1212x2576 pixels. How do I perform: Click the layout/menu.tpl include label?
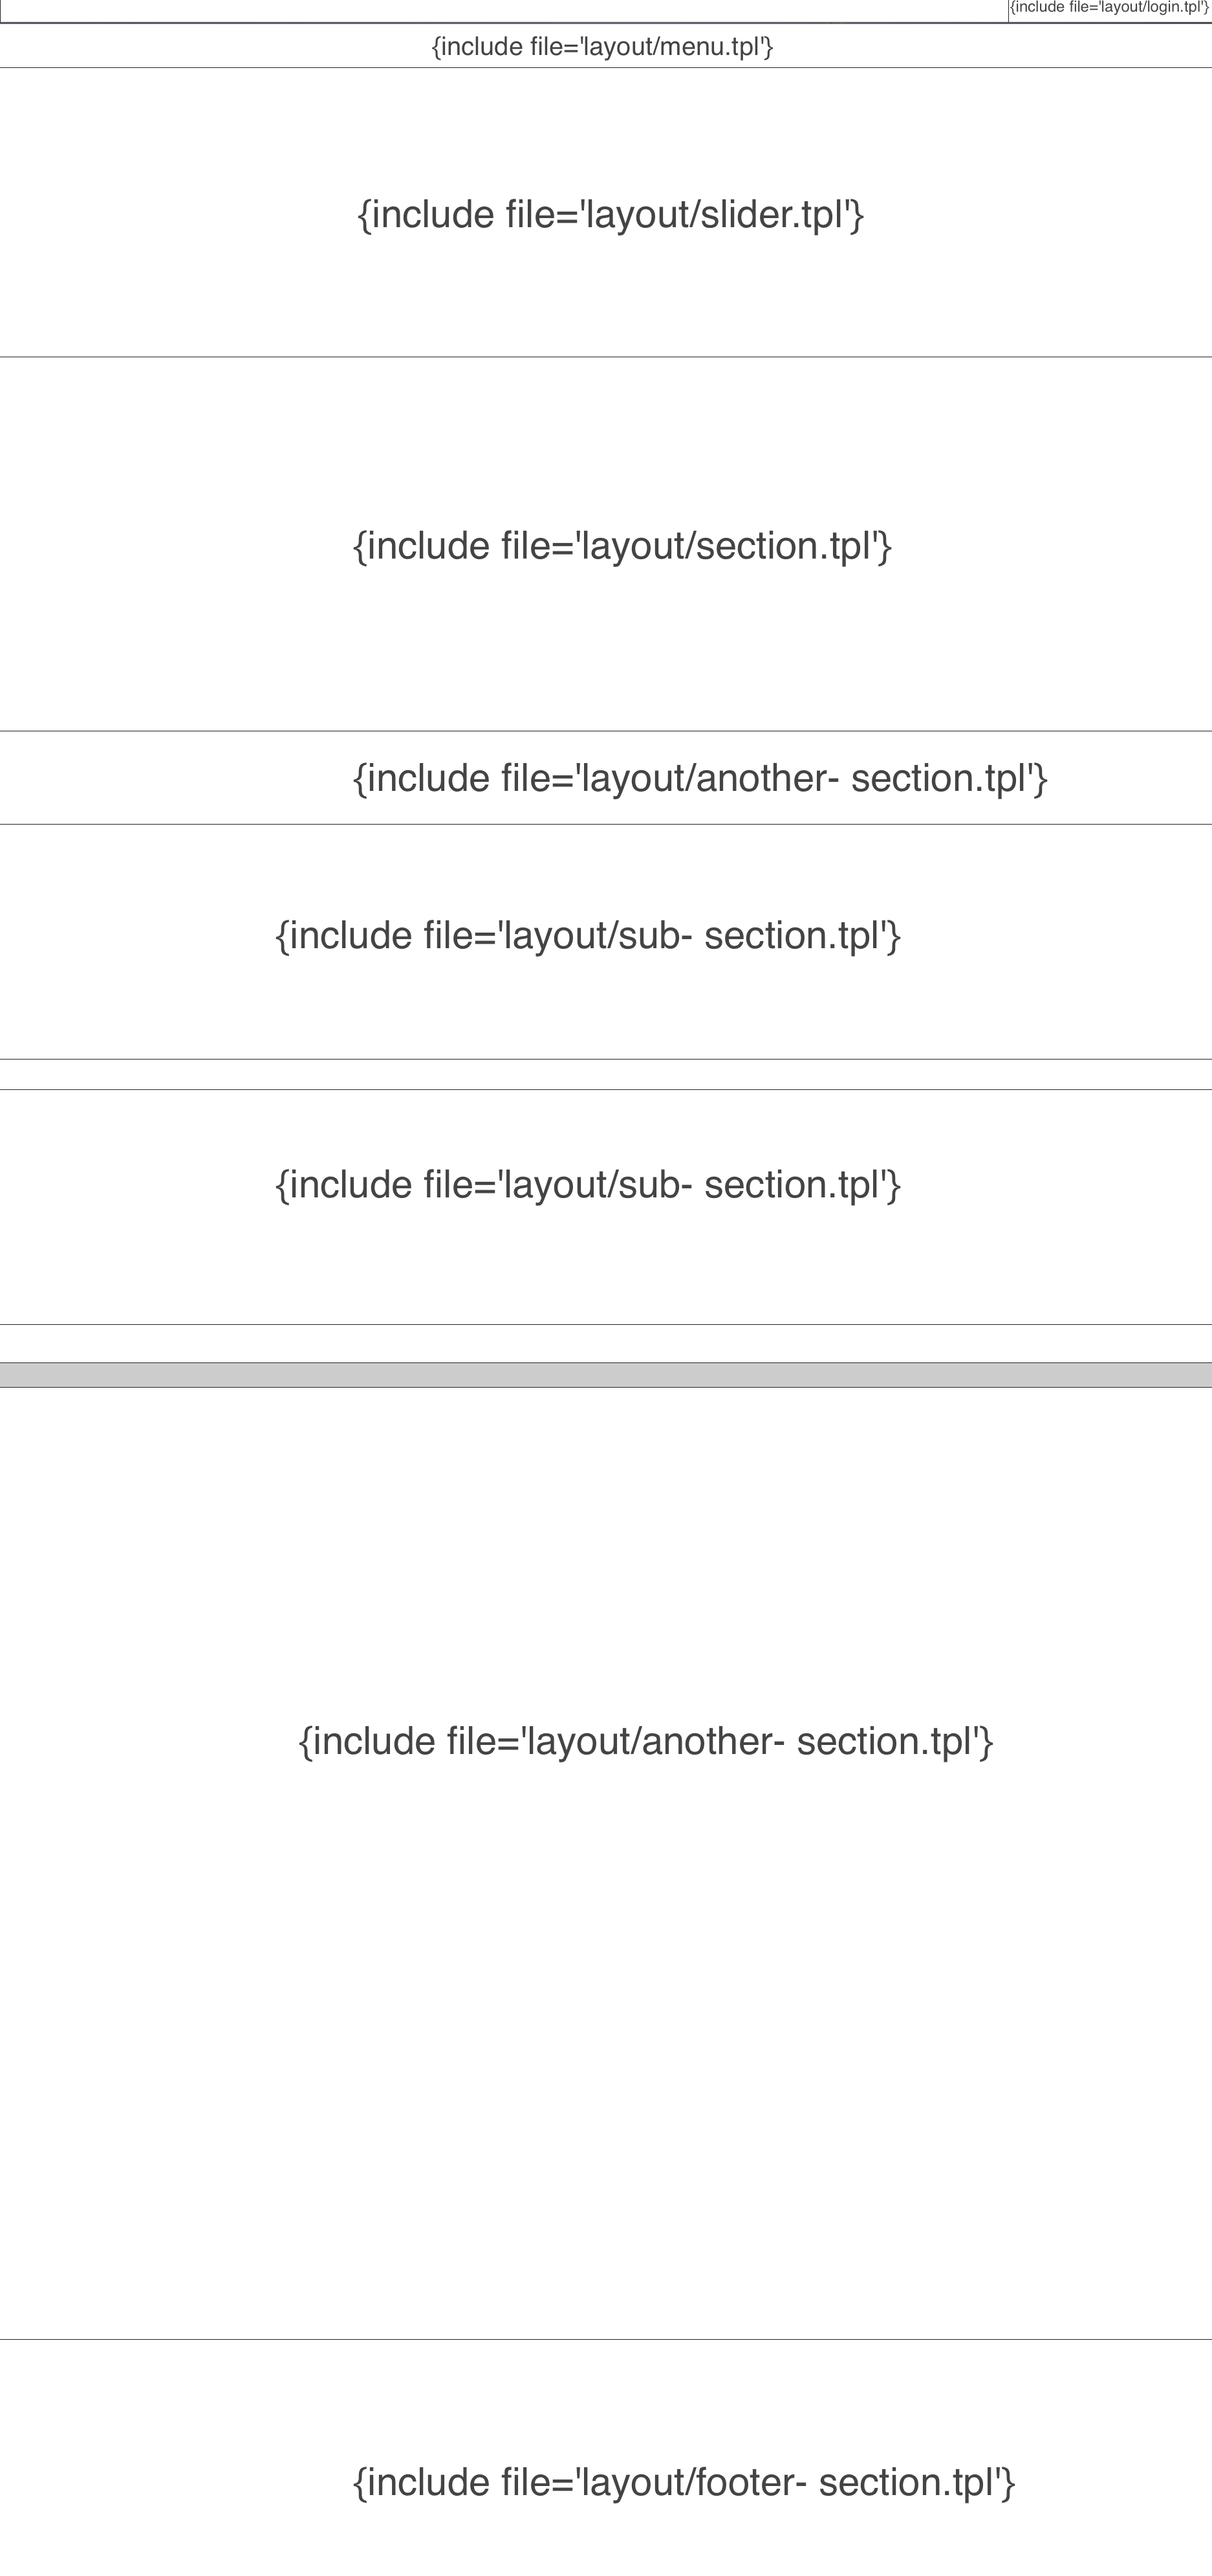coord(601,47)
